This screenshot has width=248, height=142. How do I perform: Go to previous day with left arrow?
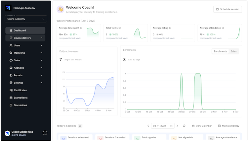[x=148, y=126]
